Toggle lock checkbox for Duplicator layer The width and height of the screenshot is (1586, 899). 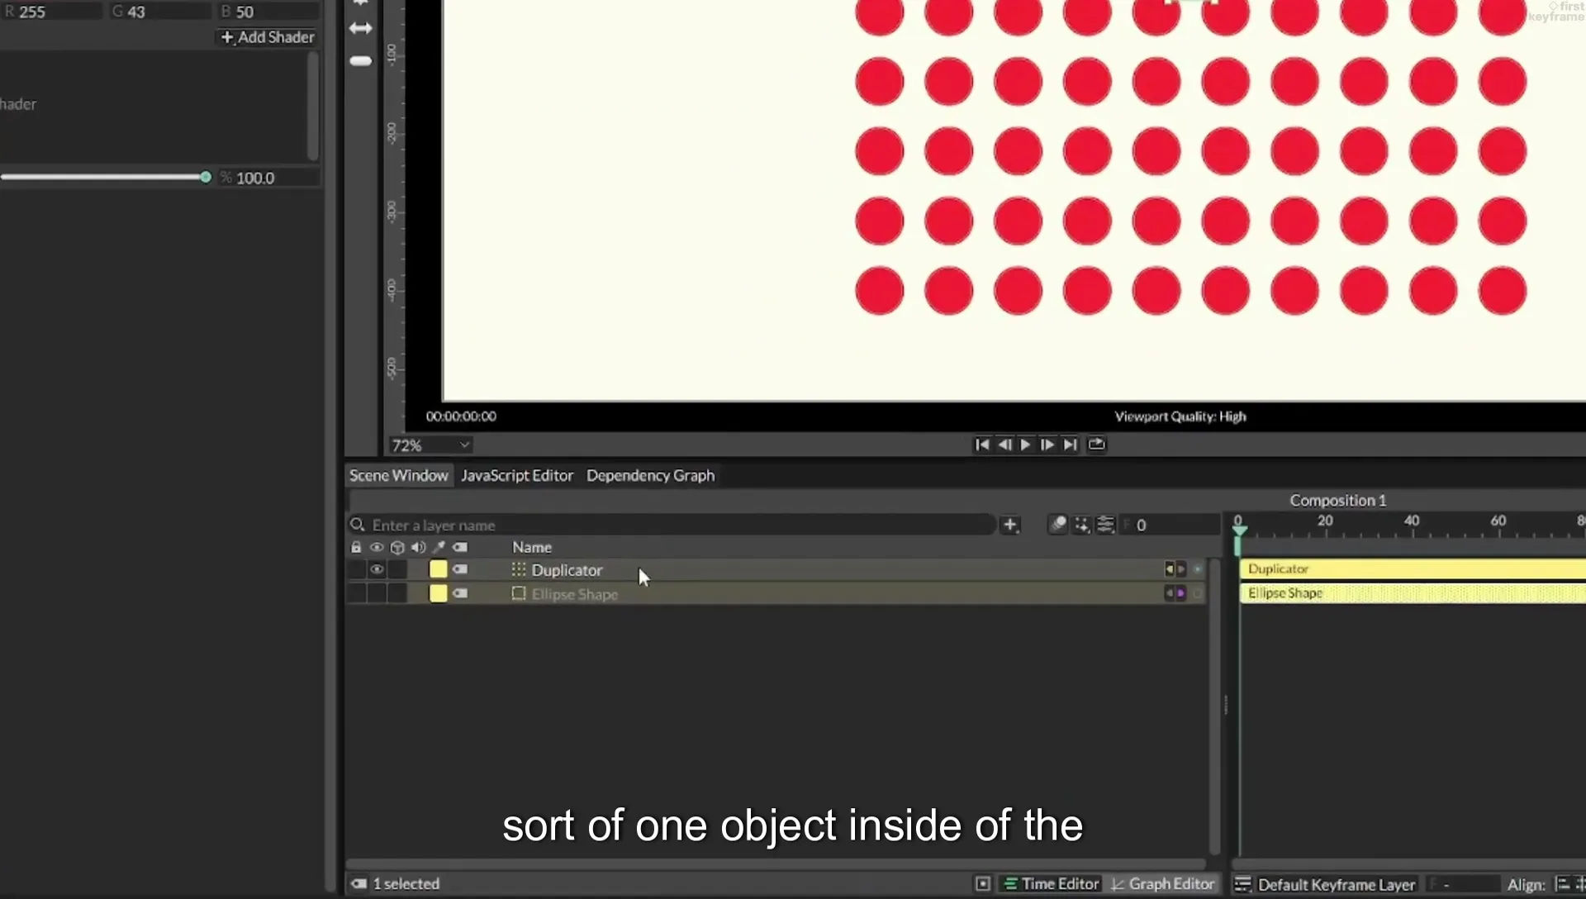[x=356, y=569]
